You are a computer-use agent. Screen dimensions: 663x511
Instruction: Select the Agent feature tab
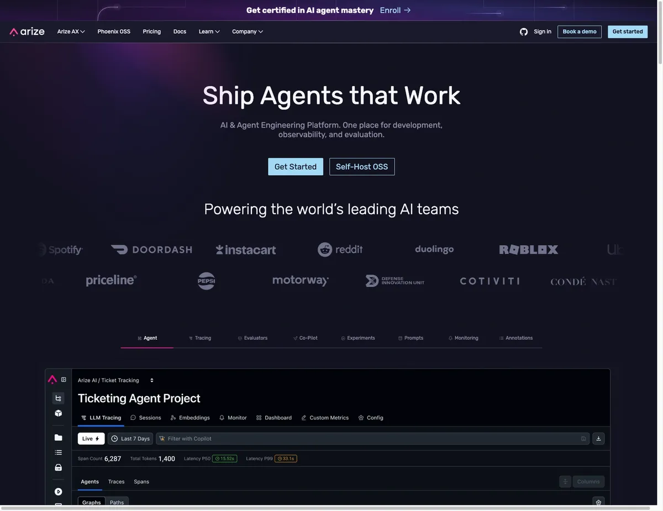[147, 338]
